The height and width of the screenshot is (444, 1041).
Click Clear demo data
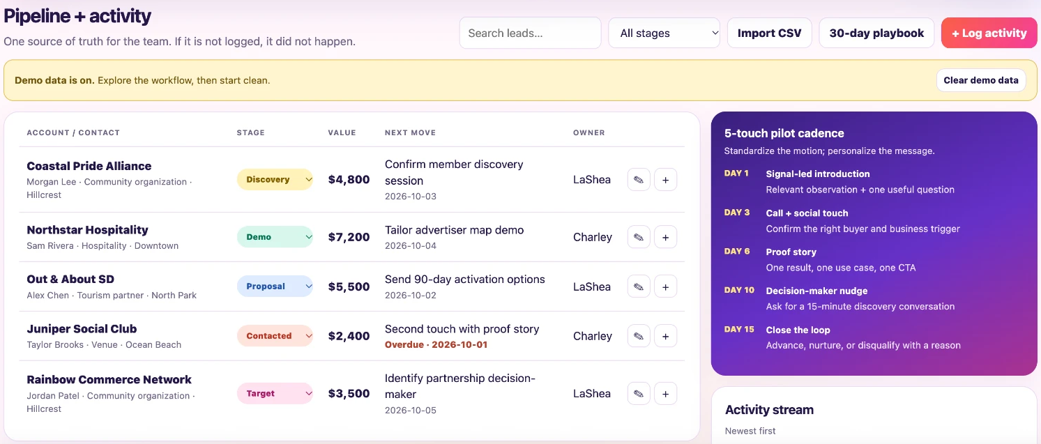tap(981, 80)
